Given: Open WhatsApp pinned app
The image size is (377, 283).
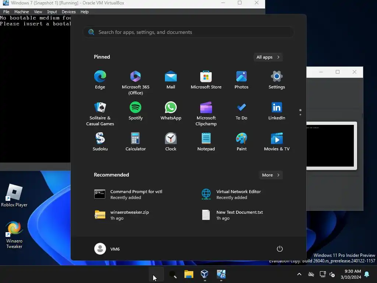Looking at the screenshot, I should point(171,111).
